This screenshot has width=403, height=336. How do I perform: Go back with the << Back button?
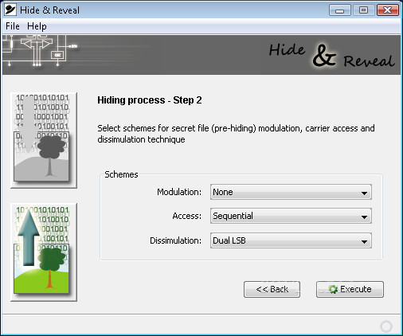[272, 289]
